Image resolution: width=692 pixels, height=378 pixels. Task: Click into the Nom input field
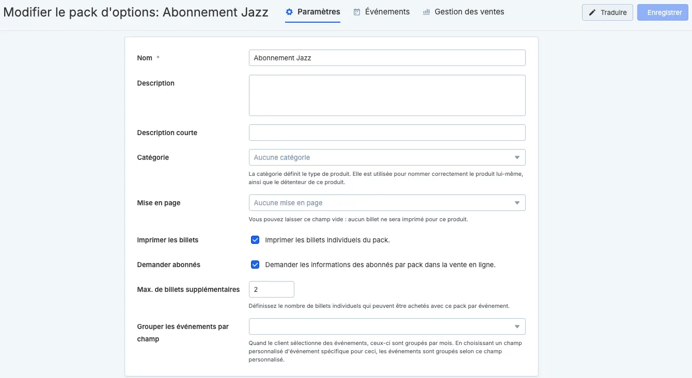pyautogui.click(x=387, y=58)
